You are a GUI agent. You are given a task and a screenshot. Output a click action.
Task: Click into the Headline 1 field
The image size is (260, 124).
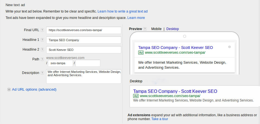(84, 40)
